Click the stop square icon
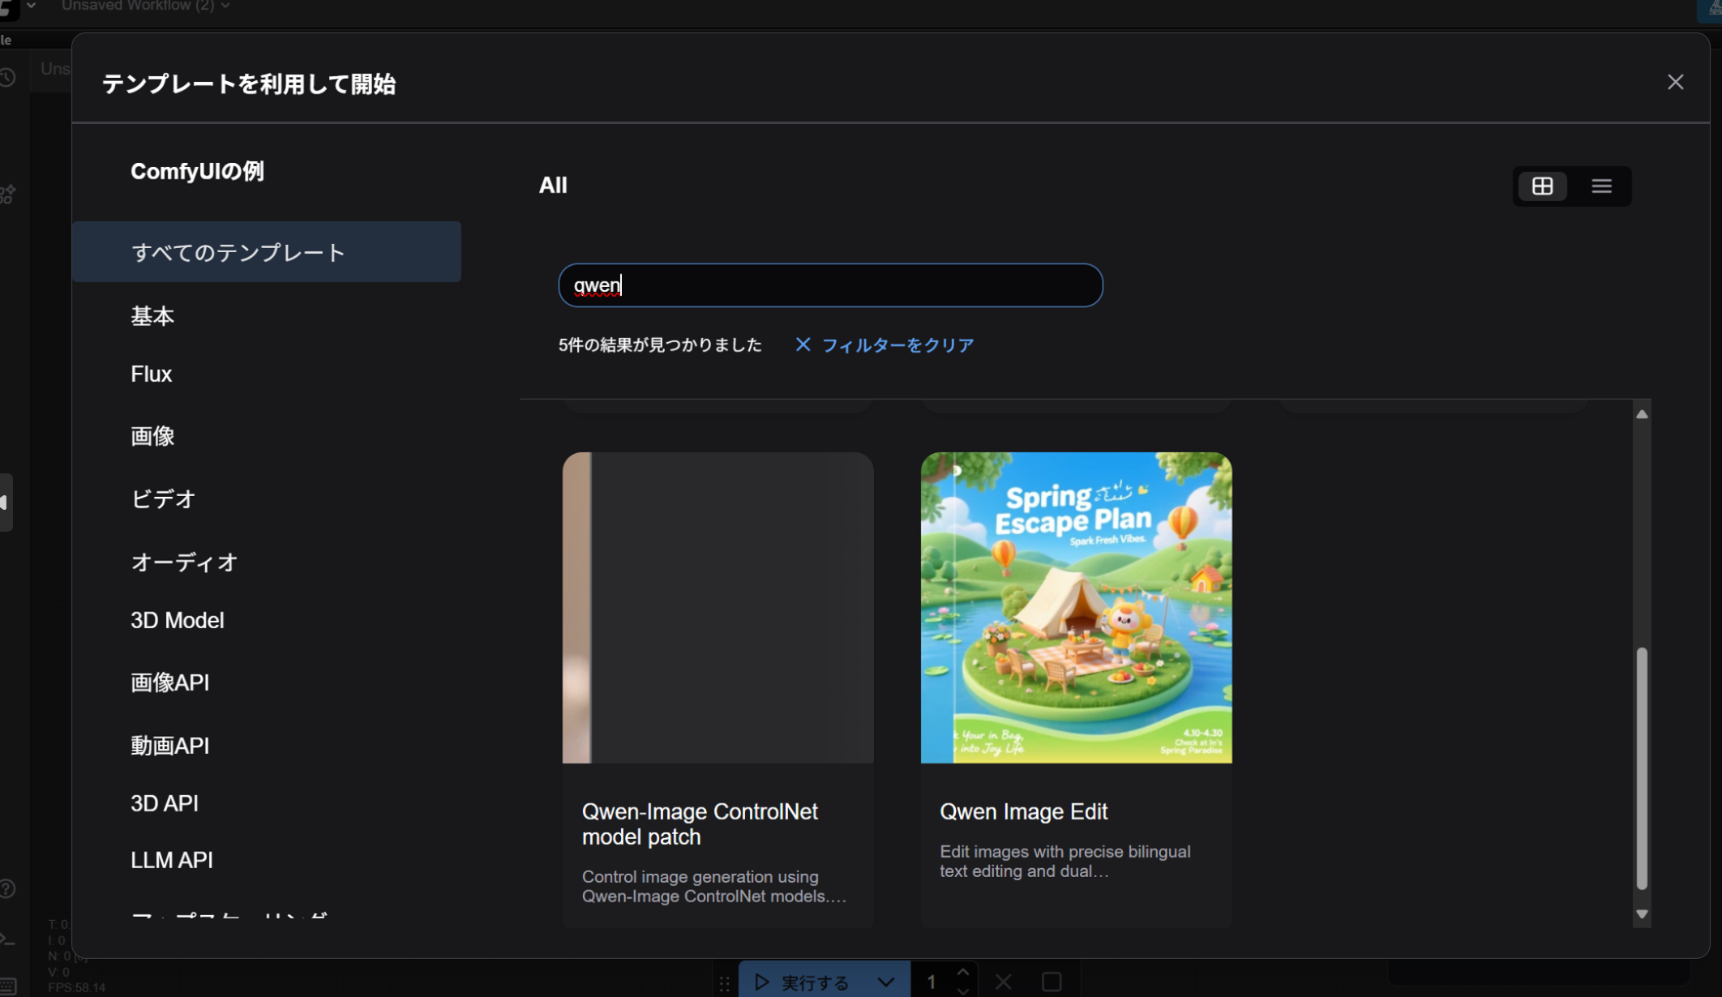Image resolution: width=1722 pixels, height=997 pixels. click(1052, 982)
